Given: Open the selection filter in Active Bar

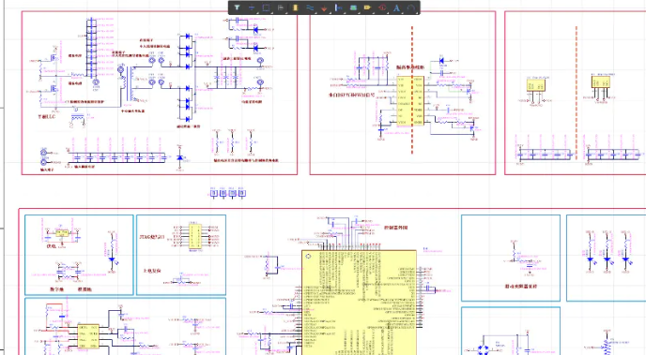Looking at the screenshot, I should point(237,7).
